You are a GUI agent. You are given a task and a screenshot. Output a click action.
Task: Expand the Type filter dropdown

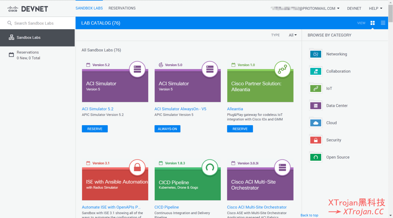tap(293, 35)
